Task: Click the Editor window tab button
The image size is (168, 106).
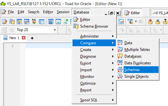Action: pos(132,13)
